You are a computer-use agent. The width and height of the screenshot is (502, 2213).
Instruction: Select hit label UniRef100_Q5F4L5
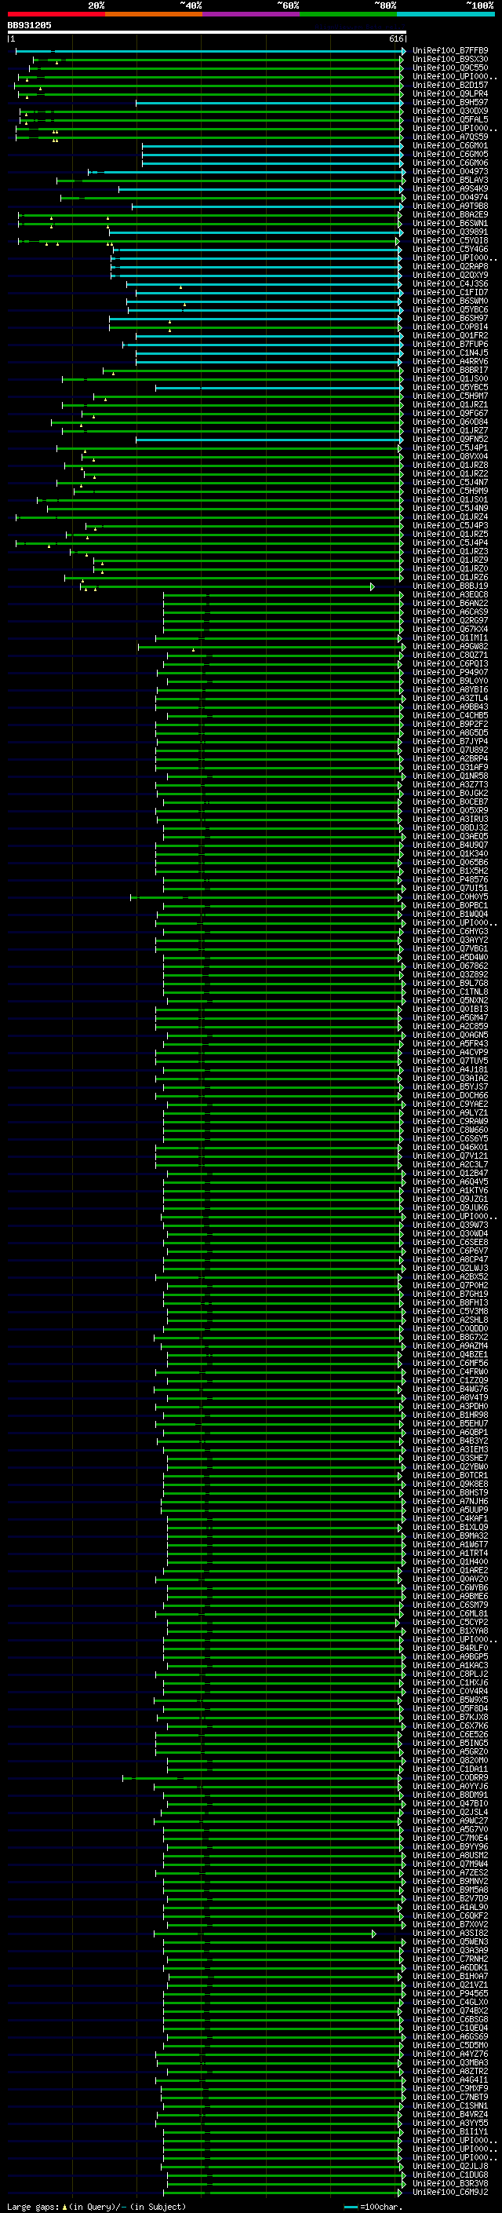click(x=450, y=119)
